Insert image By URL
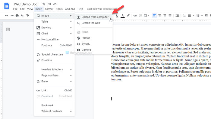This screenshot has height=119, width=211. (x=93, y=44)
